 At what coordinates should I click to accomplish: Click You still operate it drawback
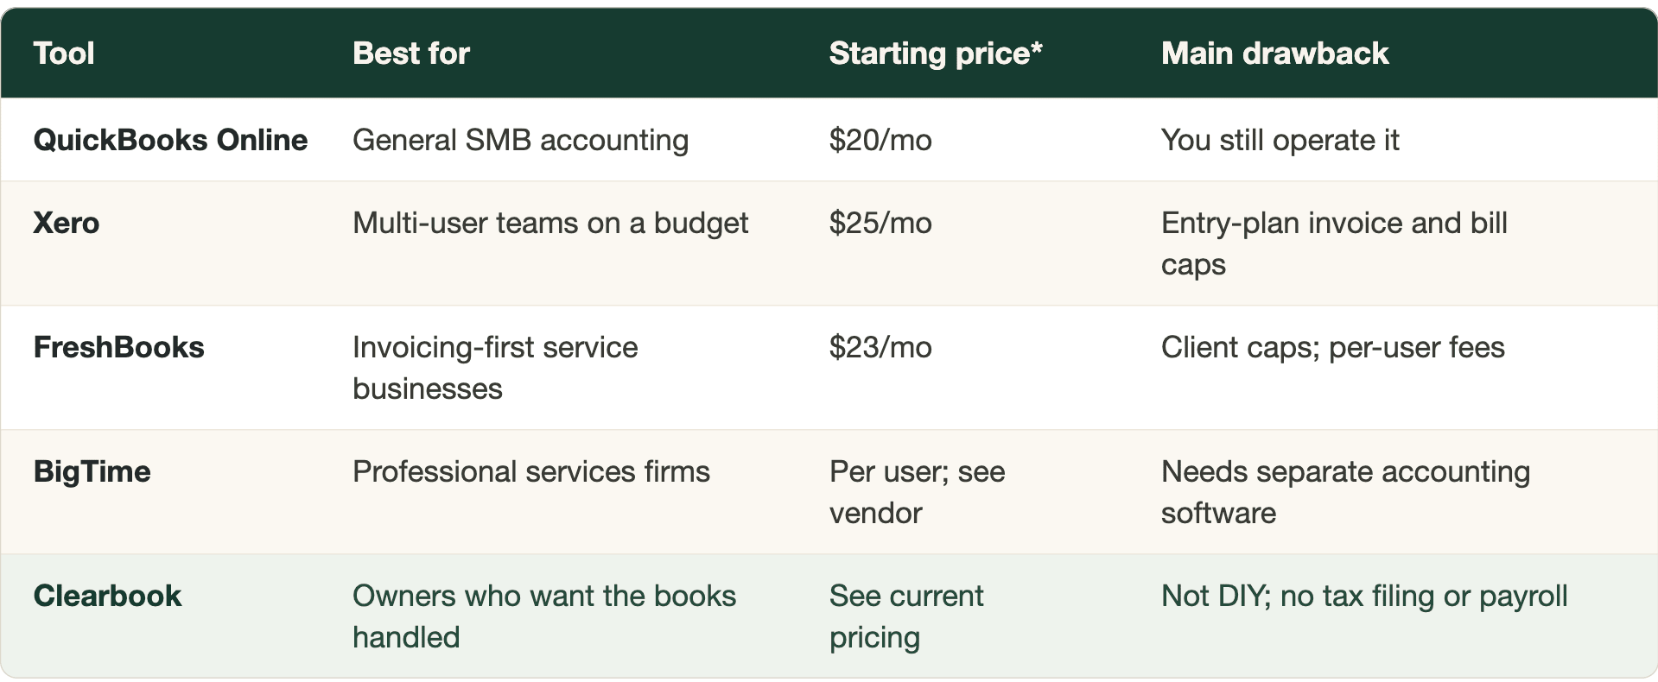pos(1280,140)
